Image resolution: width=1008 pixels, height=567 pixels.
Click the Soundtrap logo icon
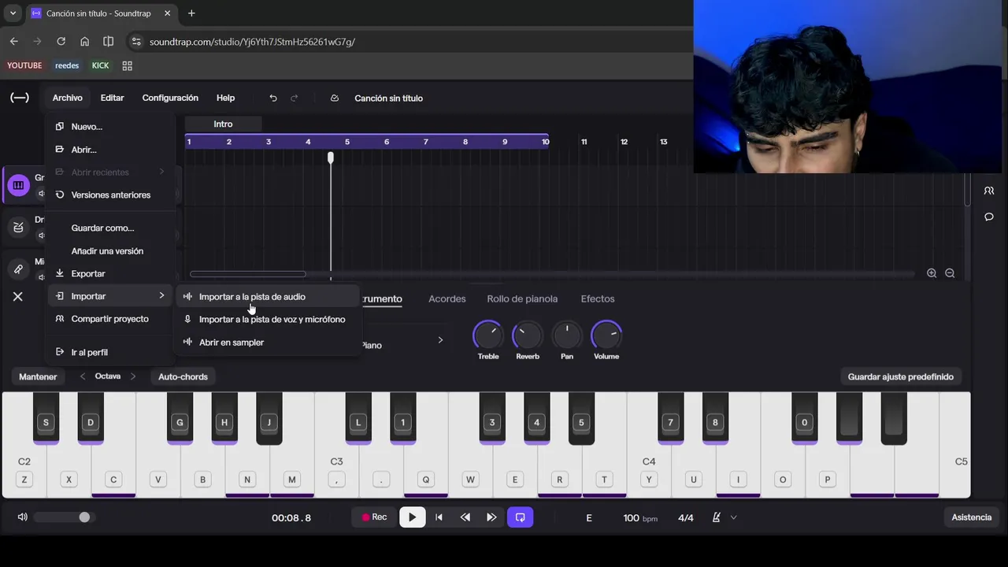pos(20,98)
